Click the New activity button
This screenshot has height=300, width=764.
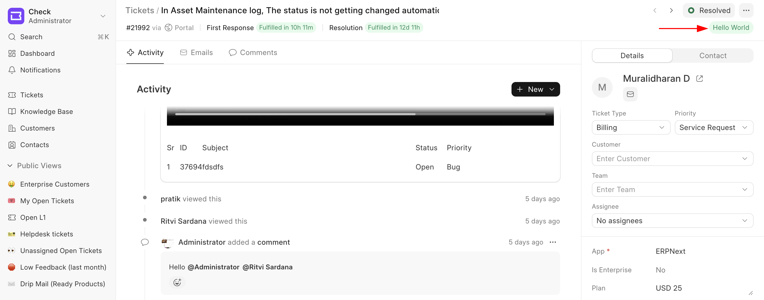point(535,89)
